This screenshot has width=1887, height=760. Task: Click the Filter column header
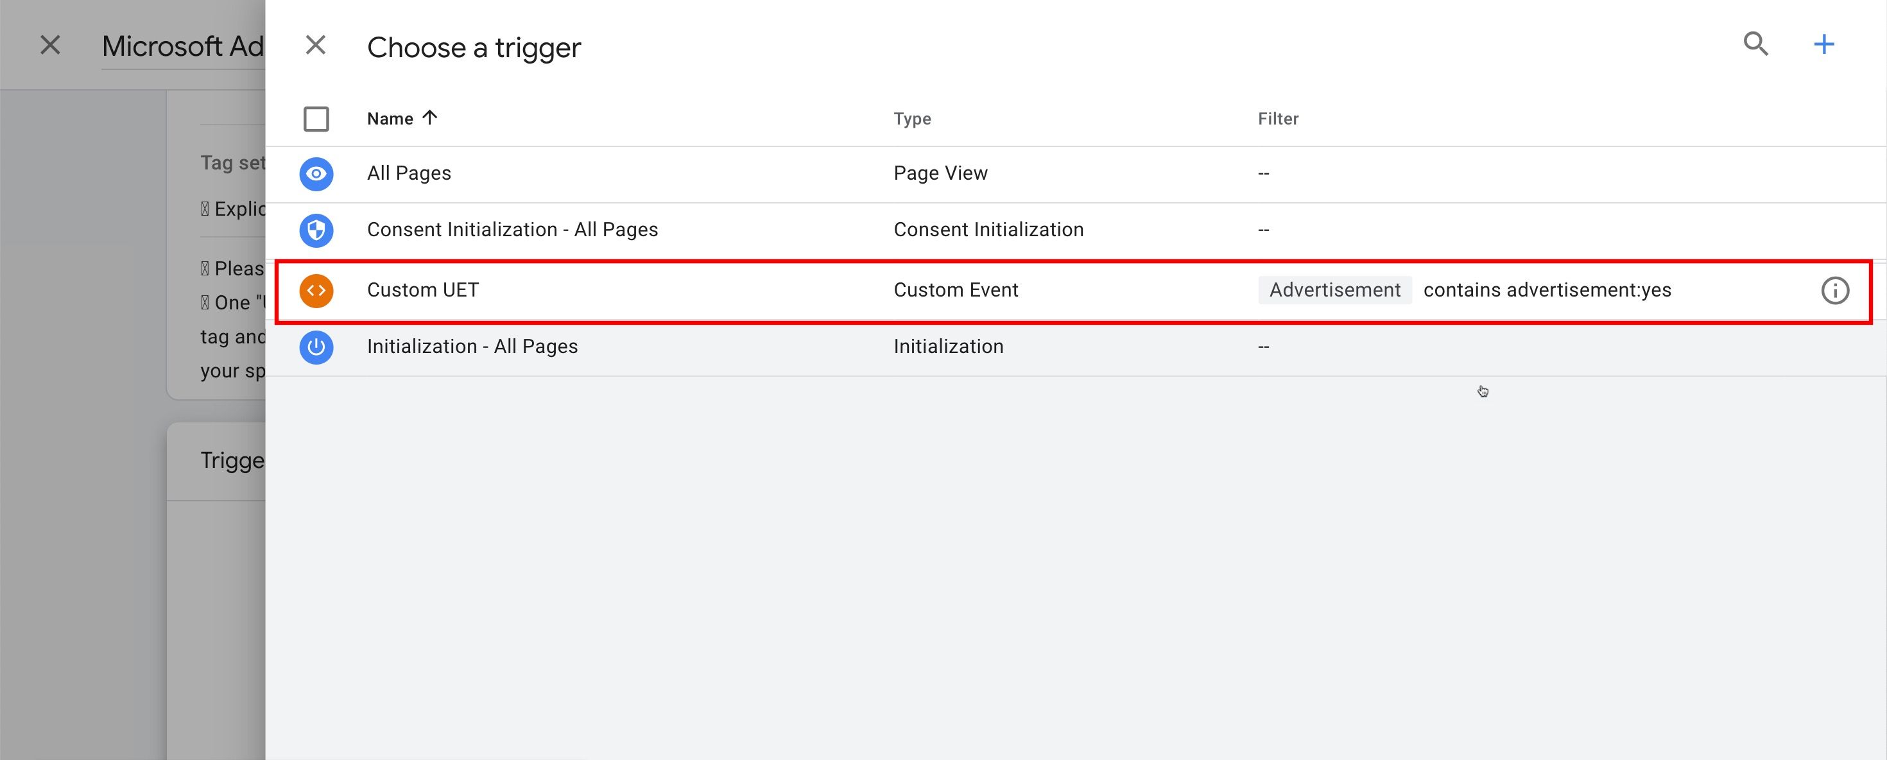1279,119
